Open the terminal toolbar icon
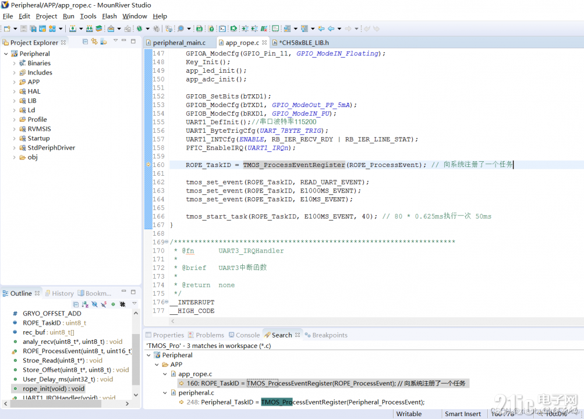The width and height of the screenshot is (584, 419). click(x=222, y=29)
